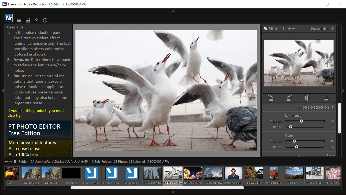The width and height of the screenshot is (346, 195).
Task: Toggle before/after split view icon
Action: (x=308, y=98)
